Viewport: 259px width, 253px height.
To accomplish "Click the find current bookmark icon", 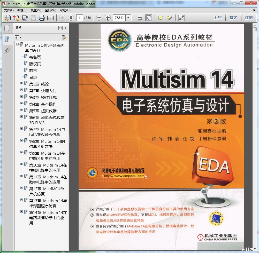I will pos(64,37).
